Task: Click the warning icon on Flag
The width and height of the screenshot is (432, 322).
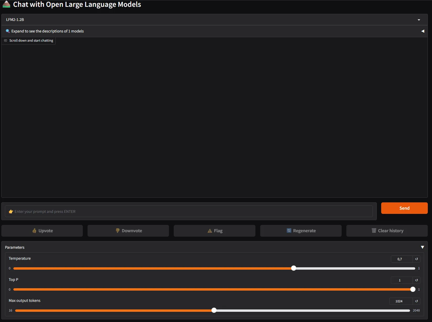Action: (209, 231)
